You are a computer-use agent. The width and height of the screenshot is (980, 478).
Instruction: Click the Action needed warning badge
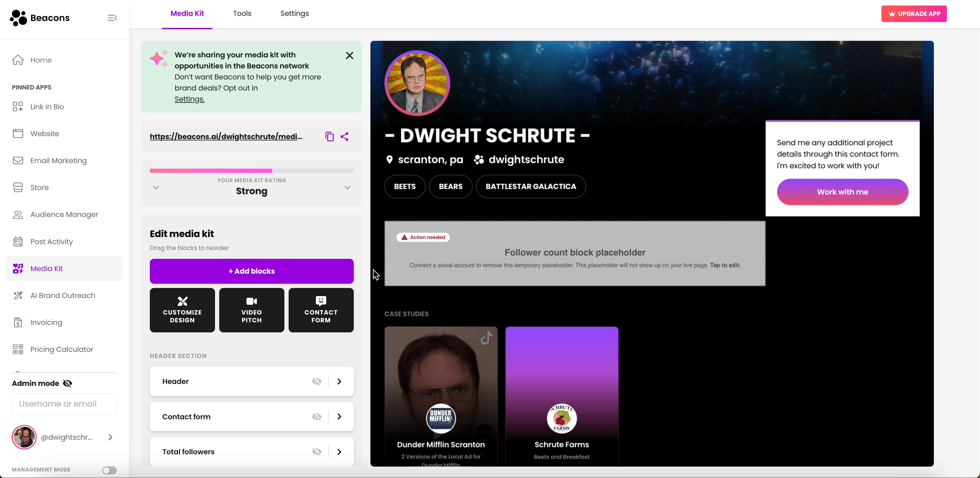coord(423,237)
